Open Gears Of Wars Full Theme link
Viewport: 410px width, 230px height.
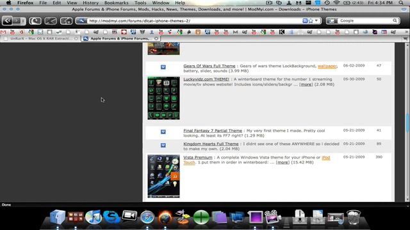209,66
